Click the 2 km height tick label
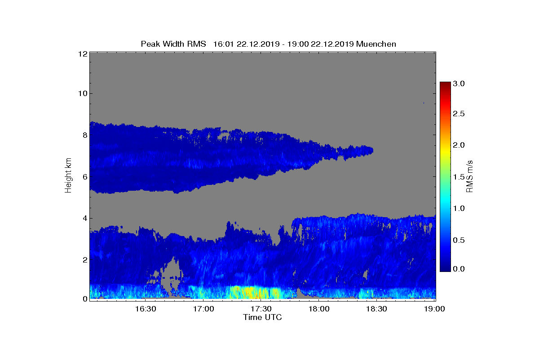This screenshot has width=539, height=359. tap(84, 260)
